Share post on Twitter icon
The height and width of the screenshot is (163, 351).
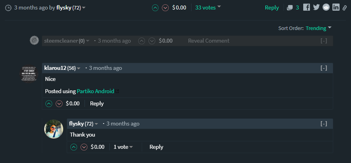(x=316, y=7)
